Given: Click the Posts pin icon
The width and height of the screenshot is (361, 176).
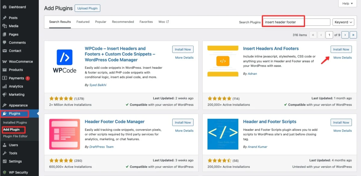Looking at the screenshot, I should point(5,18).
